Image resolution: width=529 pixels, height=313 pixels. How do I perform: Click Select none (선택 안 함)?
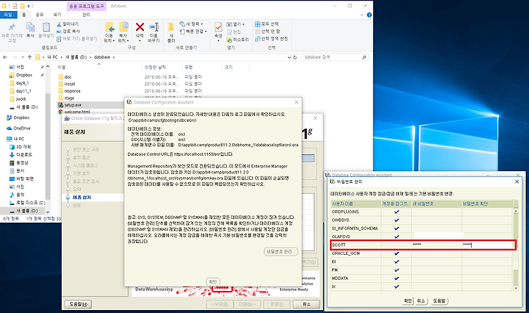267,32
